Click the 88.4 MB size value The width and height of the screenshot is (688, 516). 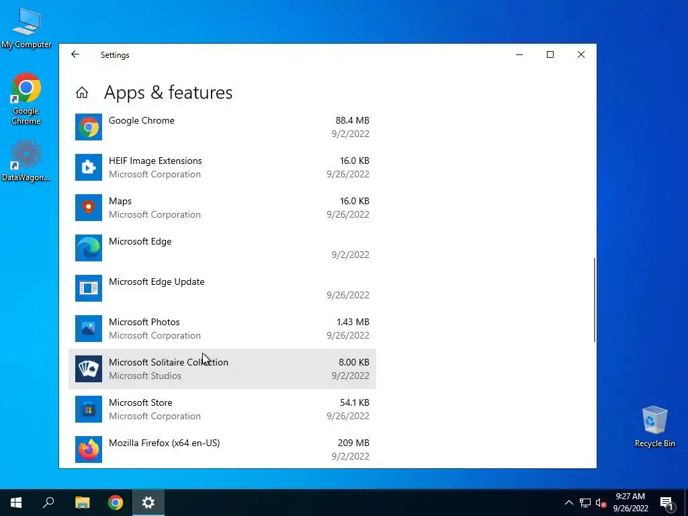coord(352,120)
